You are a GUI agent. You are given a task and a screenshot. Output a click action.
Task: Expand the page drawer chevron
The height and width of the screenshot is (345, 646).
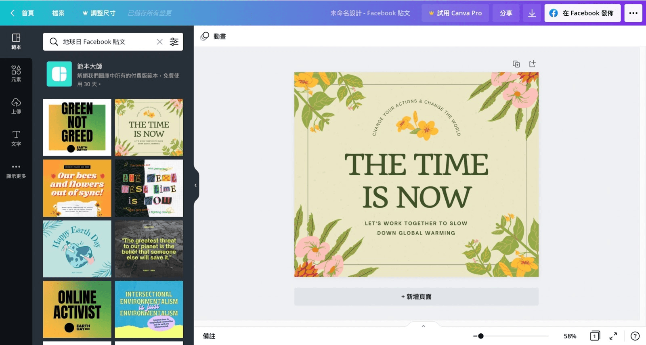pyautogui.click(x=424, y=326)
